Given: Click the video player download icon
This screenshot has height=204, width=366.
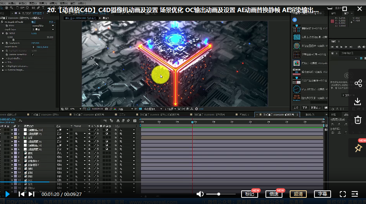Looking at the screenshot, I should pos(358,102).
